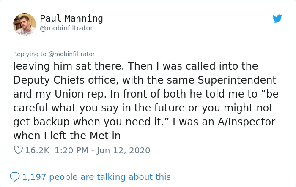296x187 pixels.
Task: Click the Twitter bird logo
Action: tap(277, 19)
